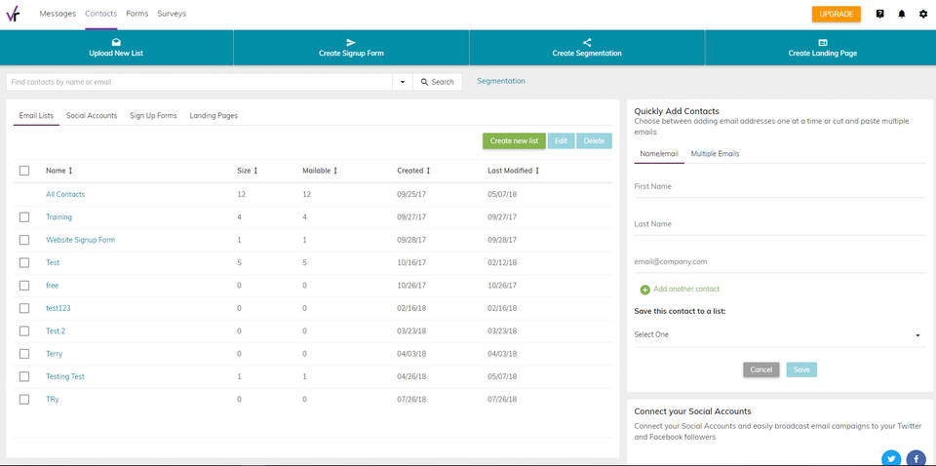Open the settings gear icon
The width and height of the screenshot is (936, 466).
(x=923, y=14)
